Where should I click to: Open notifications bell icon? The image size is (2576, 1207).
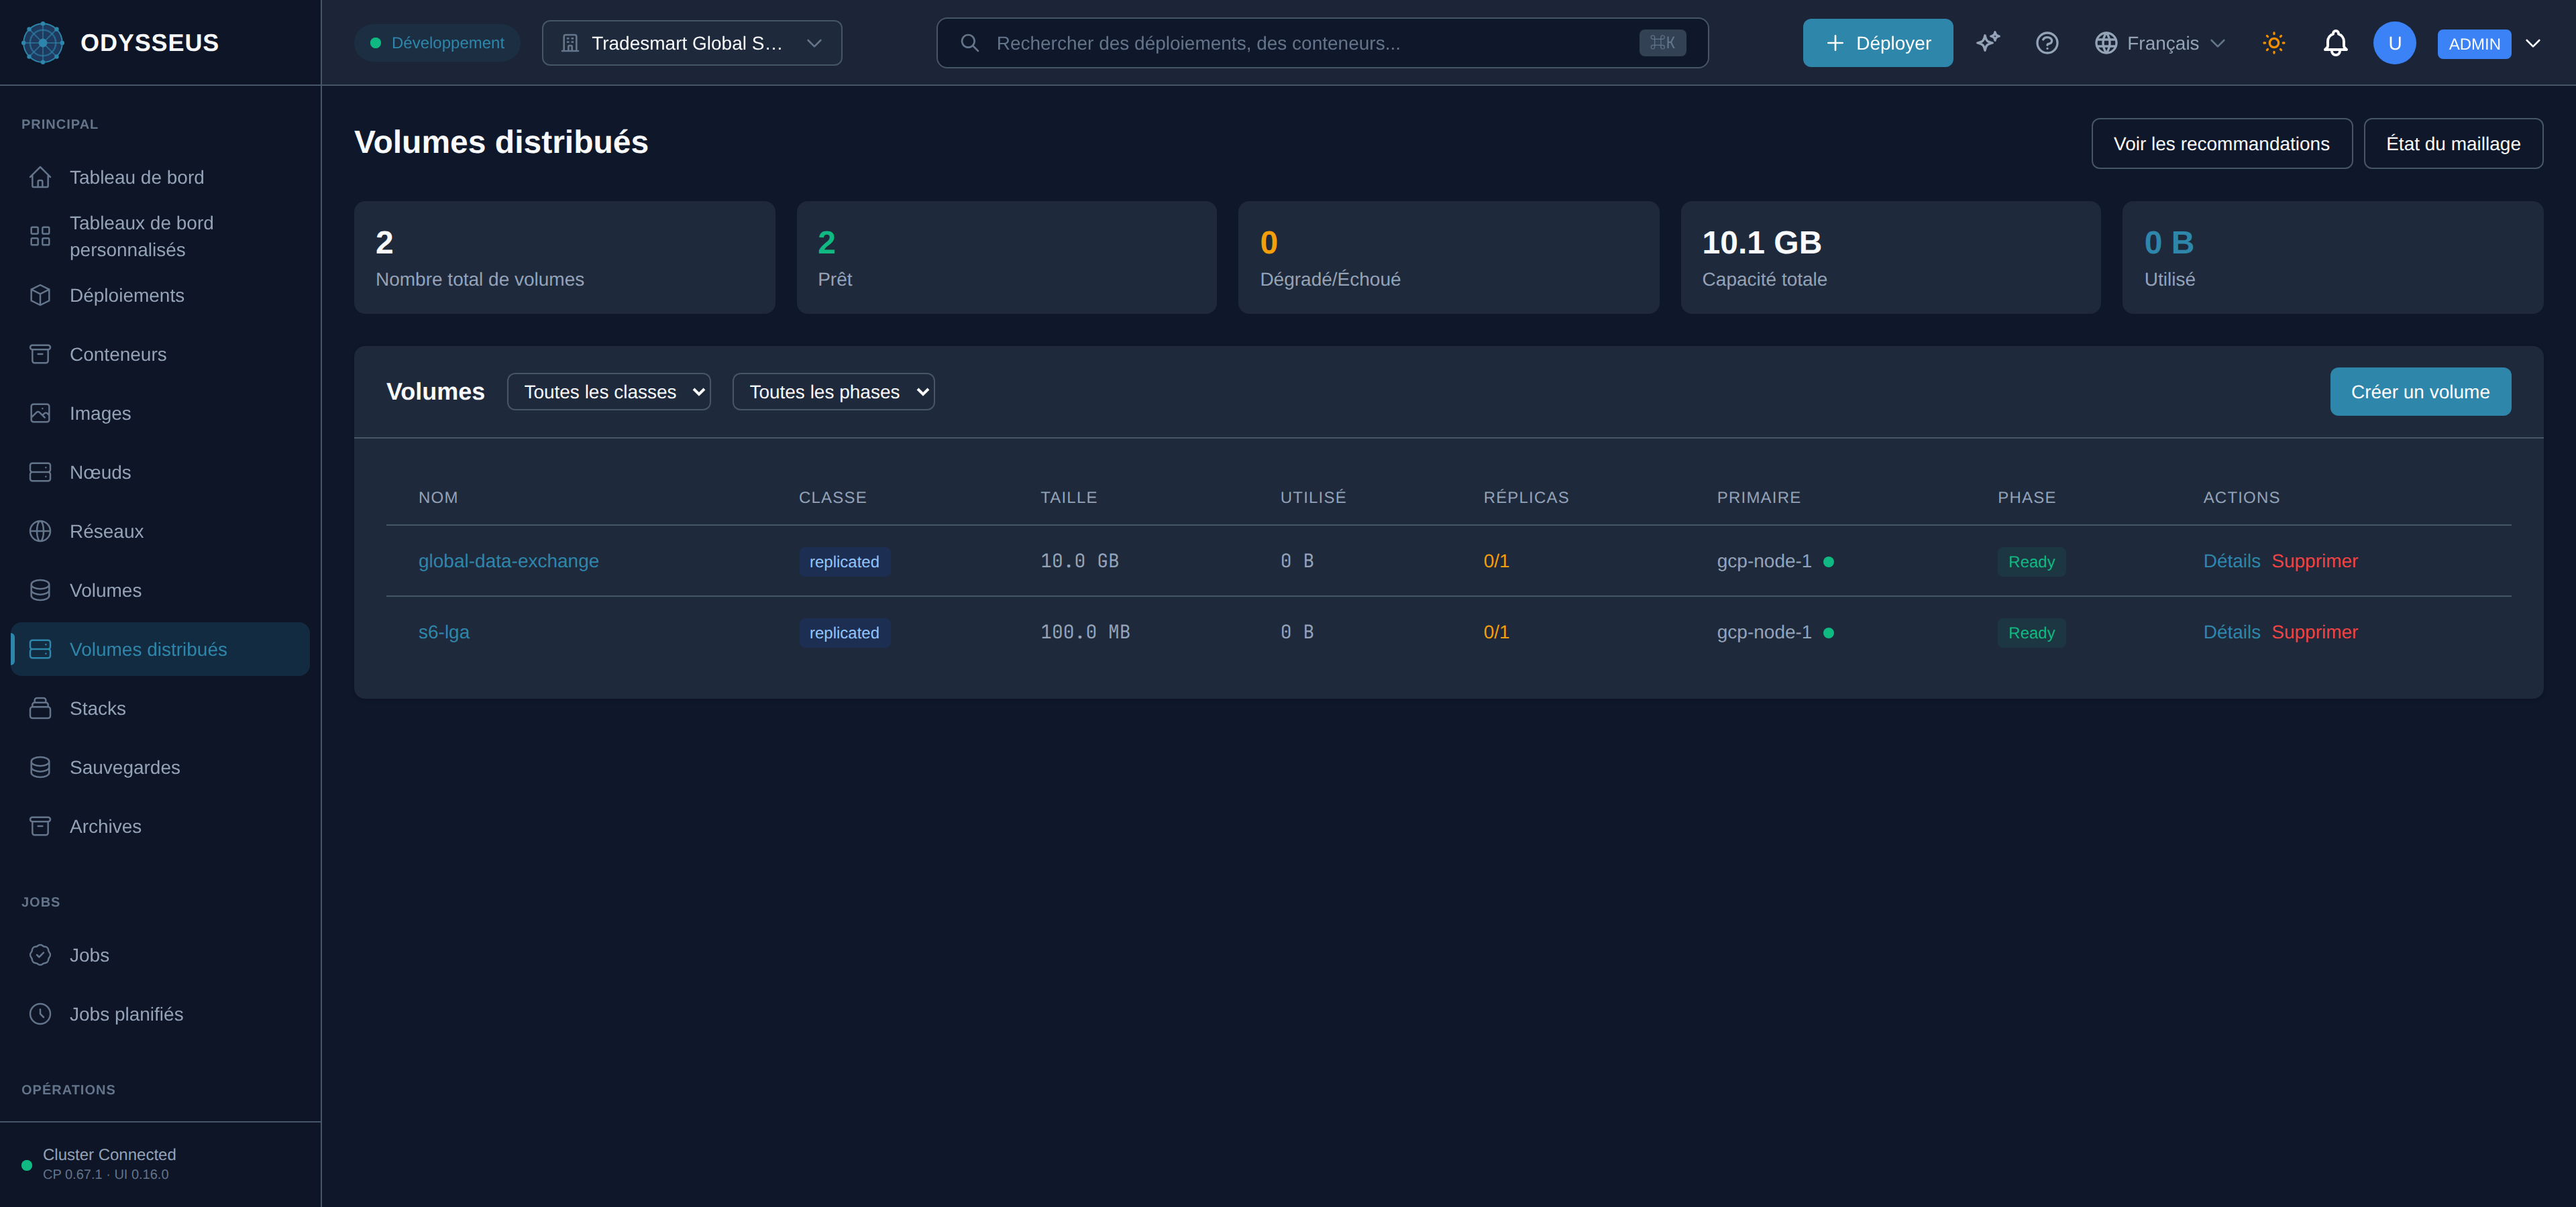tap(2335, 43)
